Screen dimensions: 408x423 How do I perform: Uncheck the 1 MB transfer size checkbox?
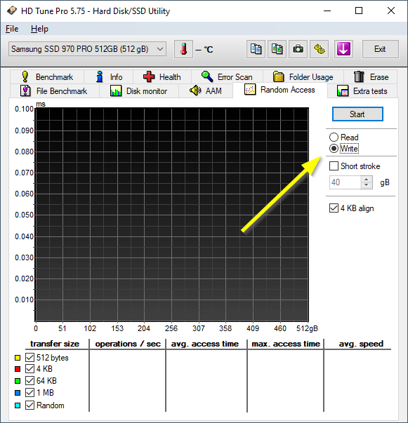point(29,393)
